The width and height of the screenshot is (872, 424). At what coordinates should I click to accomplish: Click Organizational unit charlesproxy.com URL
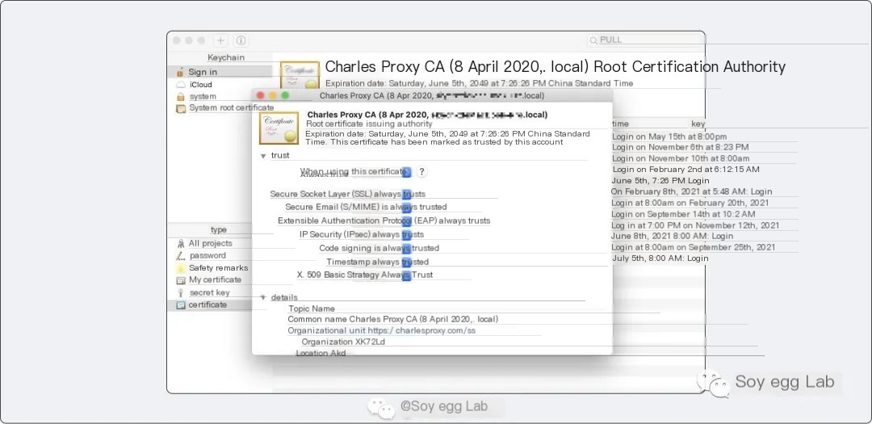(381, 330)
